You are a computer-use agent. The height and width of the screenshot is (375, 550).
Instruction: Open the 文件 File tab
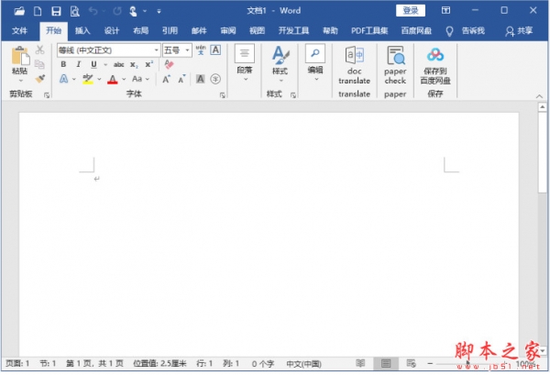pyautogui.click(x=19, y=31)
